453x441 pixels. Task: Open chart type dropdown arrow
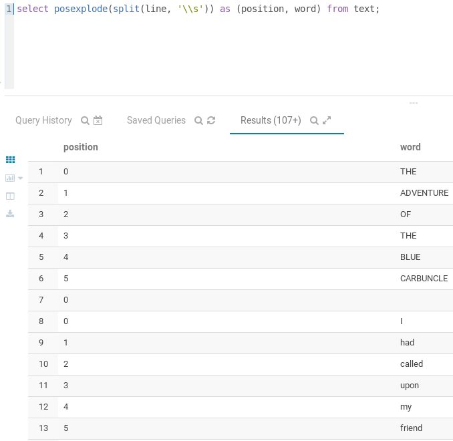pyautogui.click(x=20, y=178)
